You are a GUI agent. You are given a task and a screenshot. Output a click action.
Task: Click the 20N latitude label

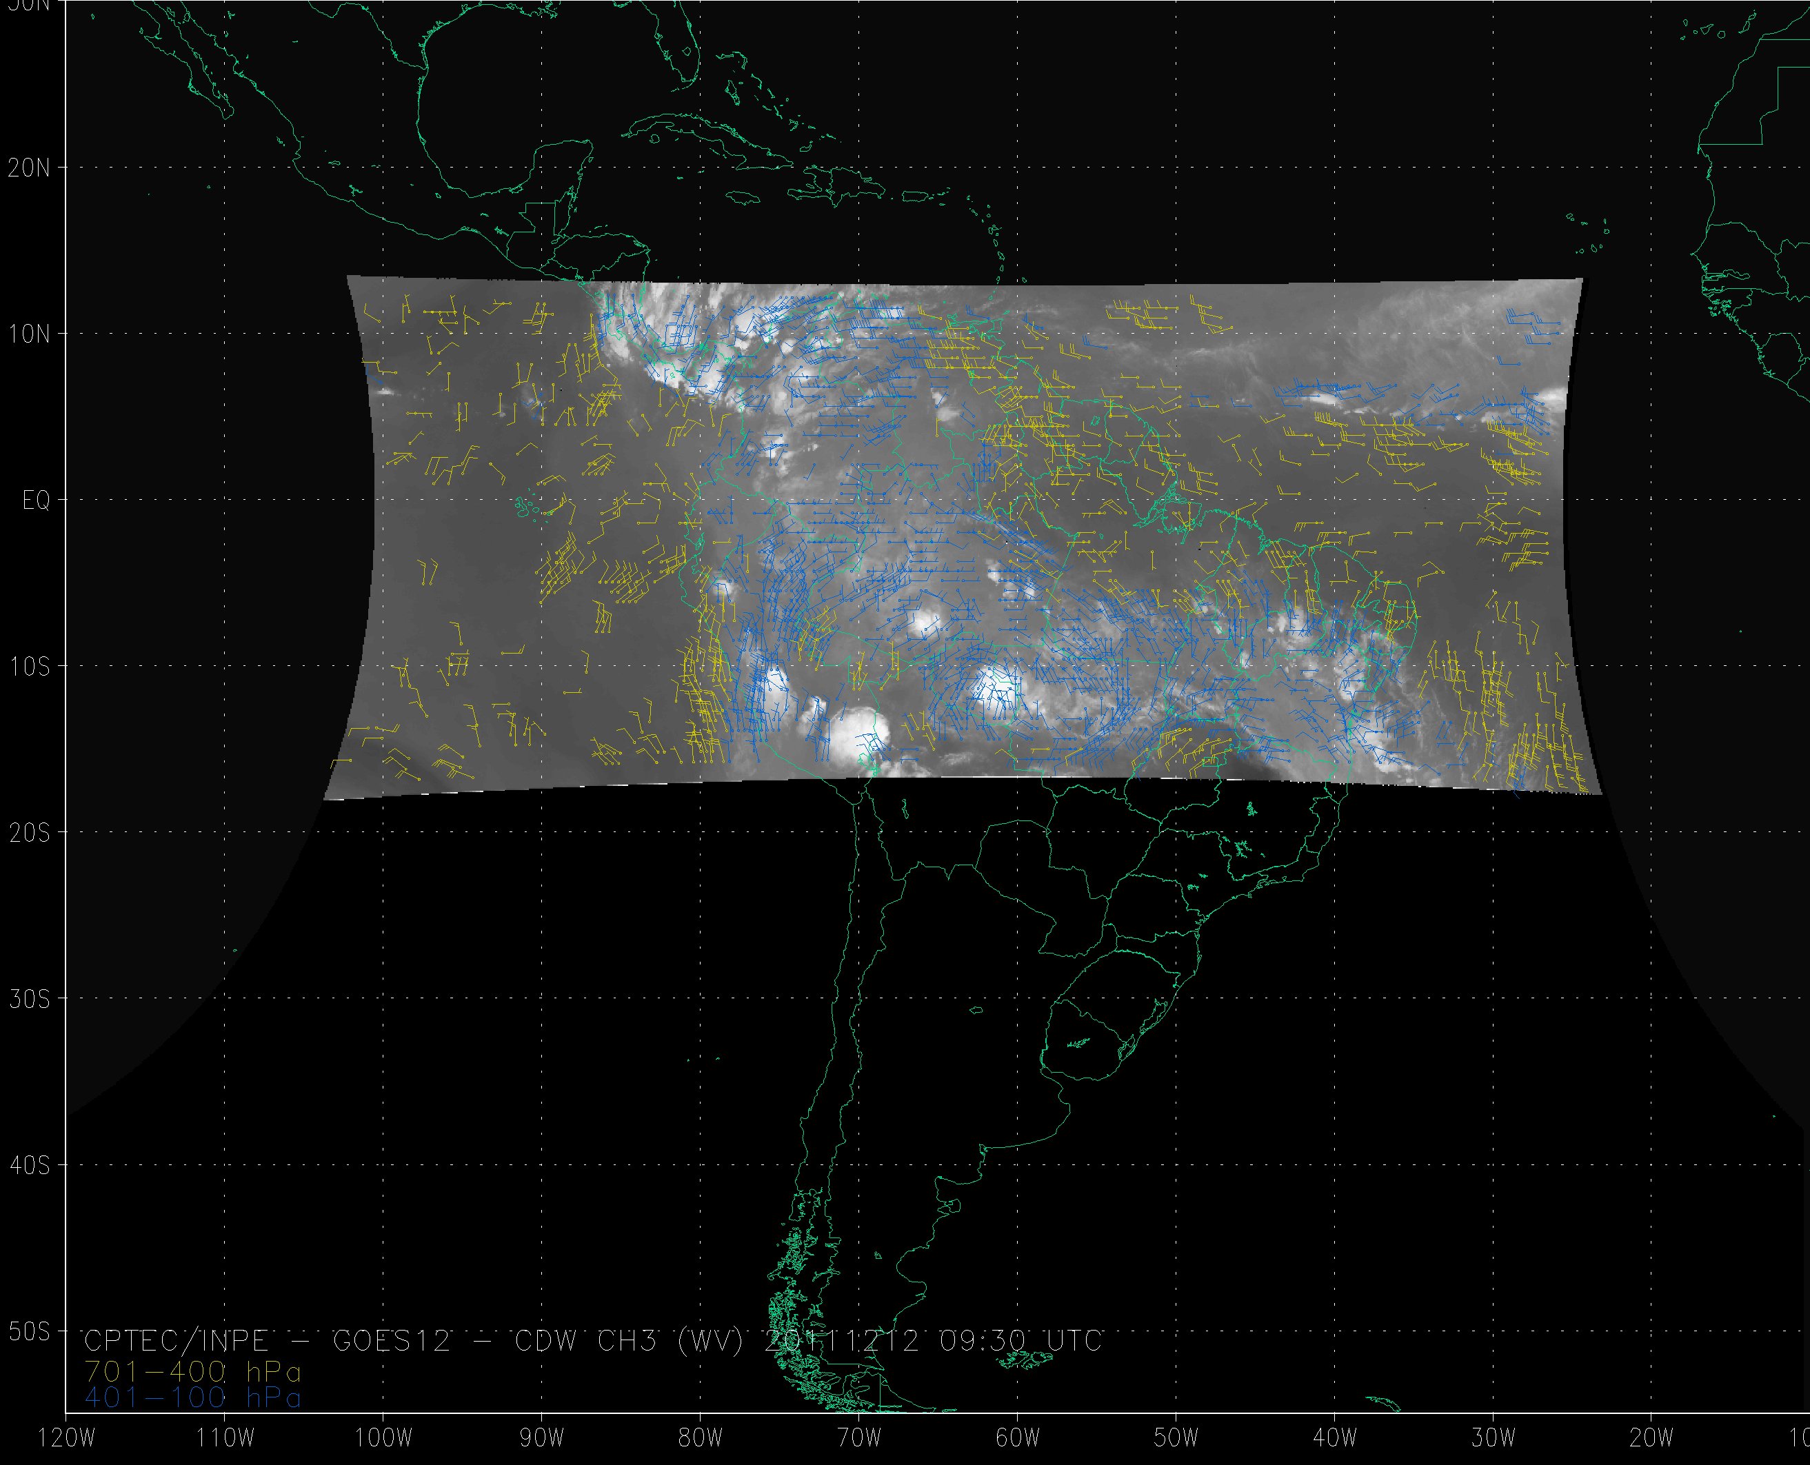[29, 167]
